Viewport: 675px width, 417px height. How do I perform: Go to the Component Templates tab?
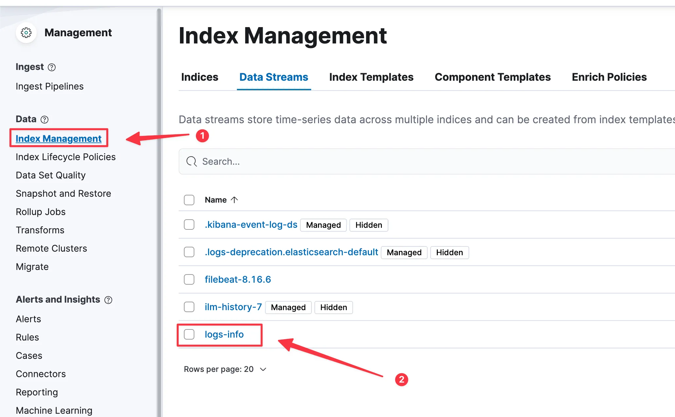492,77
